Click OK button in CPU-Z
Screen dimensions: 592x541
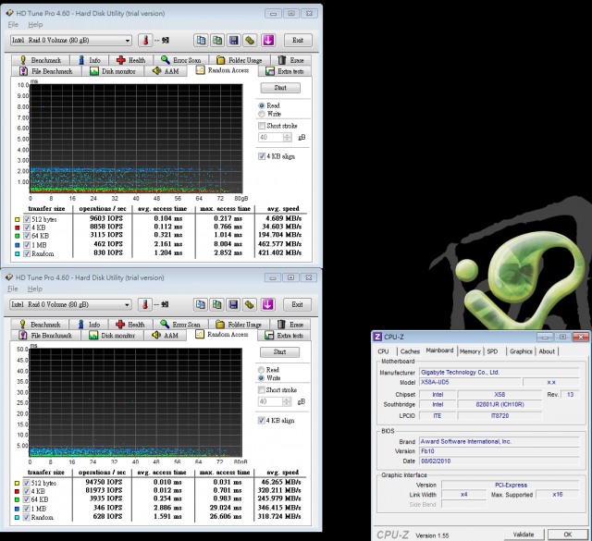tap(568, 535)
